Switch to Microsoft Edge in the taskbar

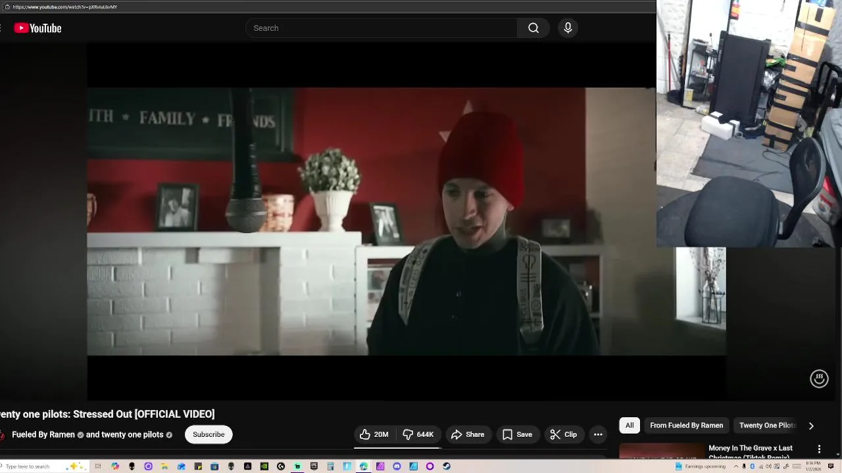pos(363,466)
